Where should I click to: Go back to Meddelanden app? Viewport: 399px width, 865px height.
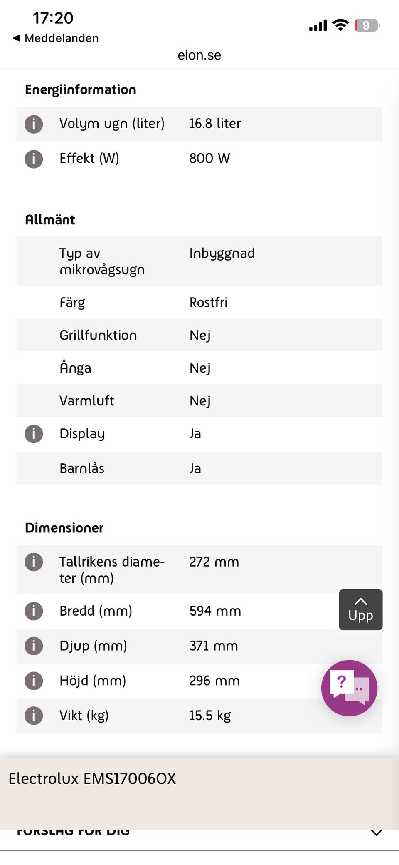point(56,38)
